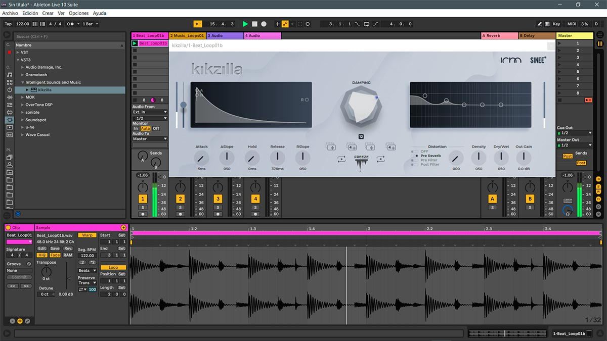Select the 2 Music_Loops01 track header
Viewport: 607px width, 341px height.
click(x=187, y=36)
